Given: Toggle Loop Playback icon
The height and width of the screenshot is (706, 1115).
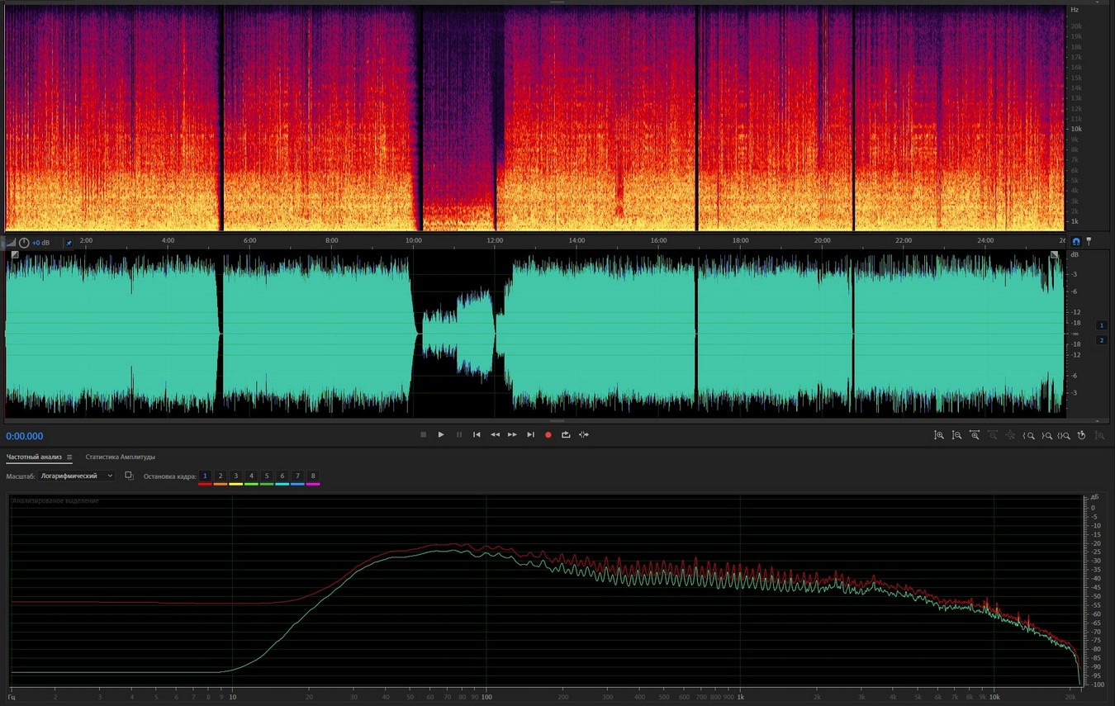Looking at the screenshot, I should (566, 434).
